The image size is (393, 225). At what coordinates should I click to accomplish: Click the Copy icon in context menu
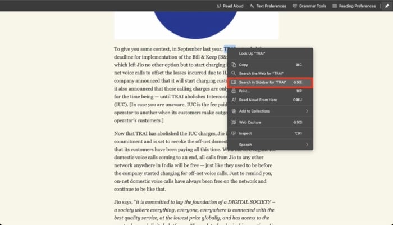coord(234,65)
